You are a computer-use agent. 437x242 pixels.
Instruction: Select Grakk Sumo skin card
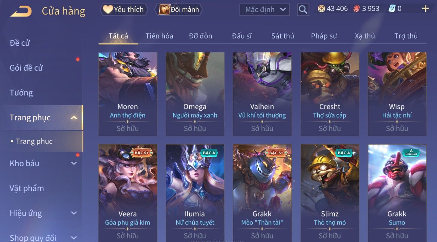(397, 193)
